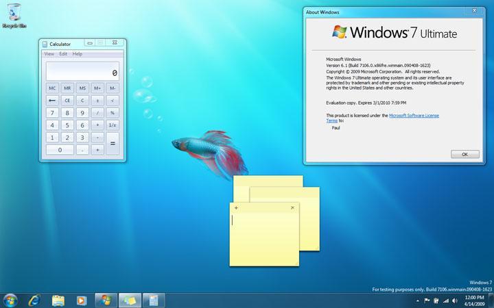The height and width of the screenshot is (308, 494).
Task: Launch Windows Media Player from taskbar
Action: point(81,300)
